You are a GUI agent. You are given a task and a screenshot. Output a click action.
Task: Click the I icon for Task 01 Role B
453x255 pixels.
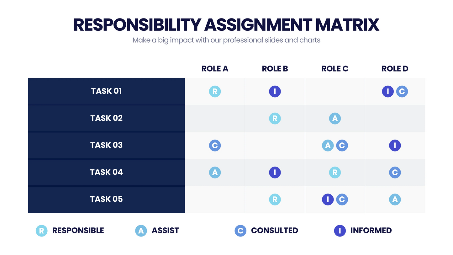click(275, 91)
